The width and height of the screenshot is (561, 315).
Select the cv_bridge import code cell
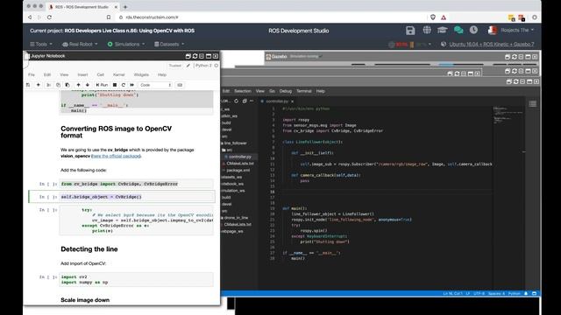pyautogui.click(x=137, y=184)
